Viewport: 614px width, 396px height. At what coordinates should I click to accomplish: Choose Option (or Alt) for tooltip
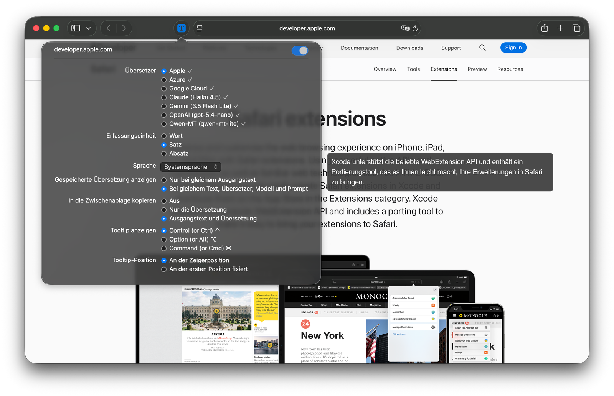(x=164, y=240)
